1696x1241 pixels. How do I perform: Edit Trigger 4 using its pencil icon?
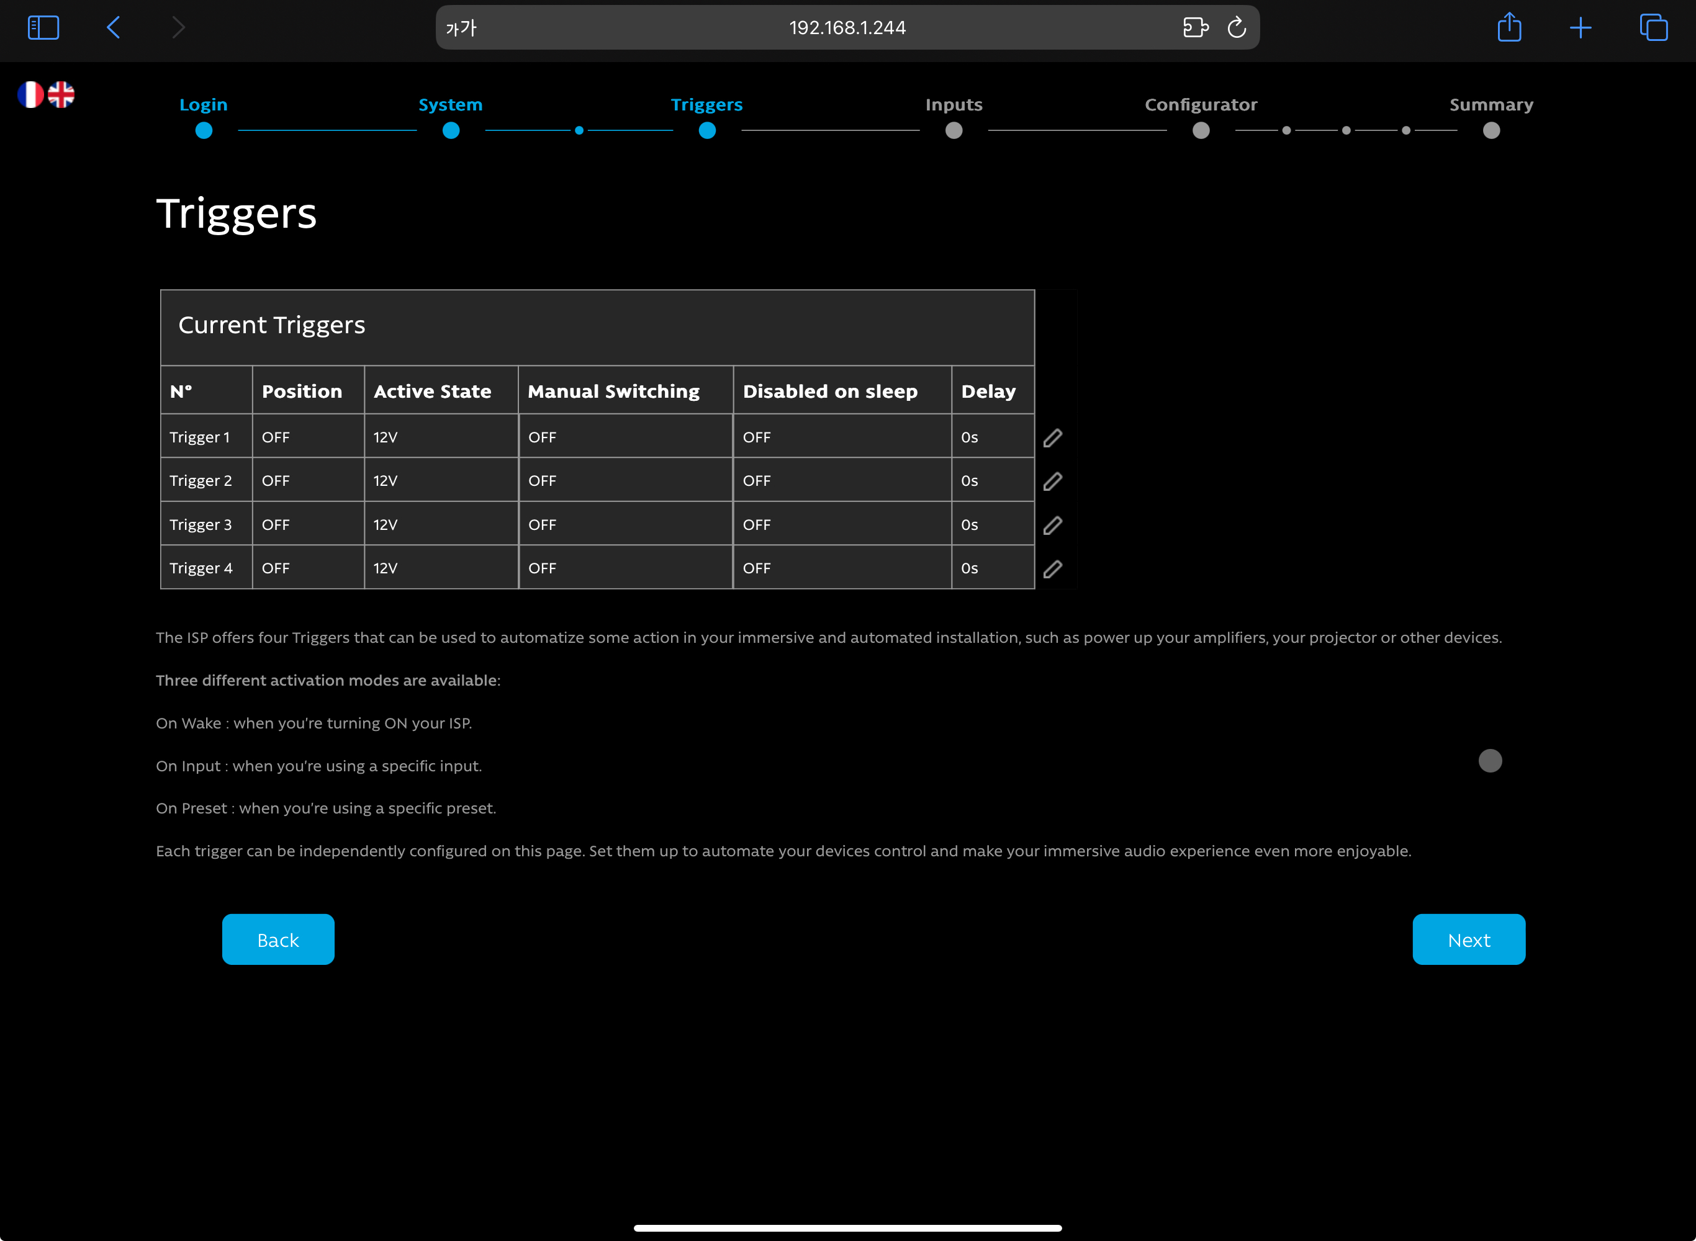[1052, 568]
